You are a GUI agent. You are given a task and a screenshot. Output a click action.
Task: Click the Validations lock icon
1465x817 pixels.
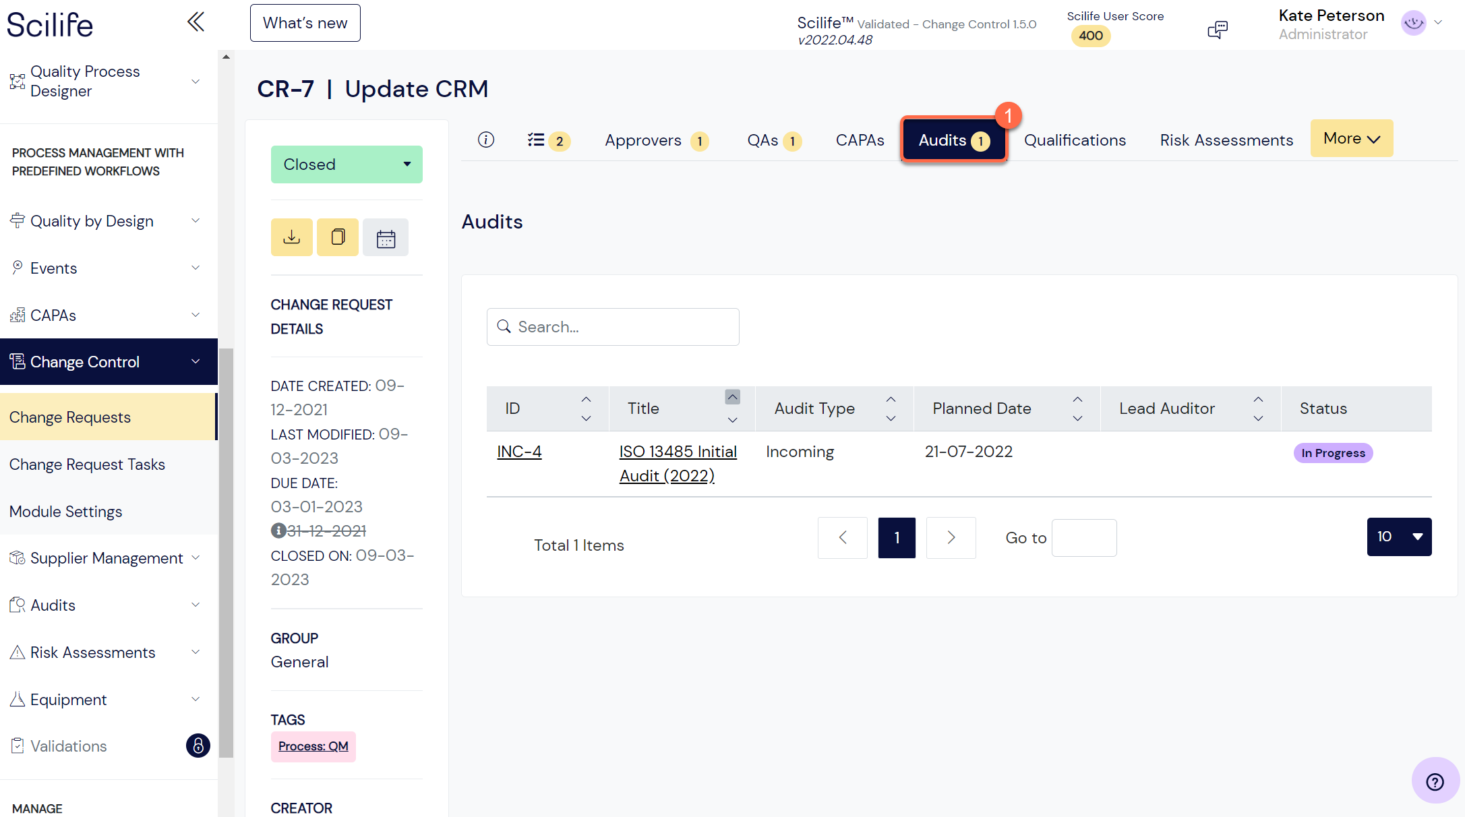198,746
